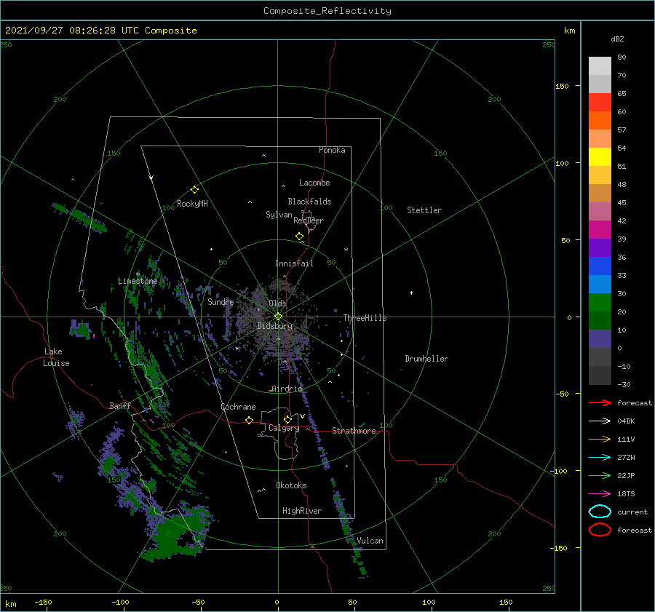Click the Drumheller label on the map
655x612 pixels.
click(x=426, y=359)
